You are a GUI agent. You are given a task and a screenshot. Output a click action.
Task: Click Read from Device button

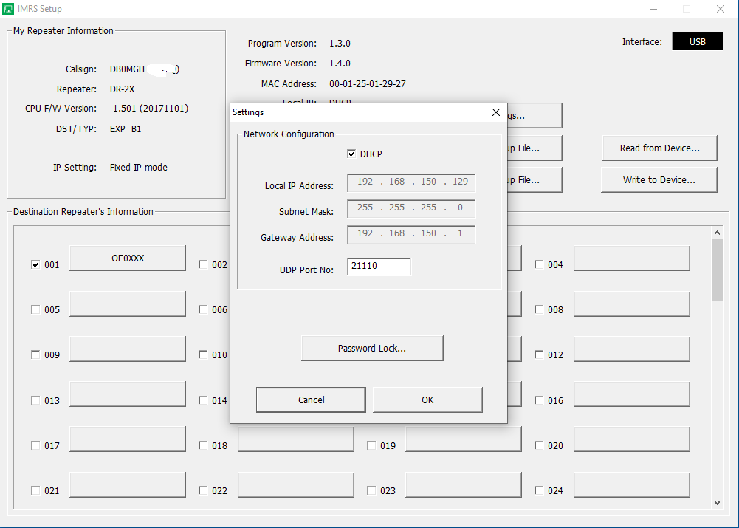[659, 148]
